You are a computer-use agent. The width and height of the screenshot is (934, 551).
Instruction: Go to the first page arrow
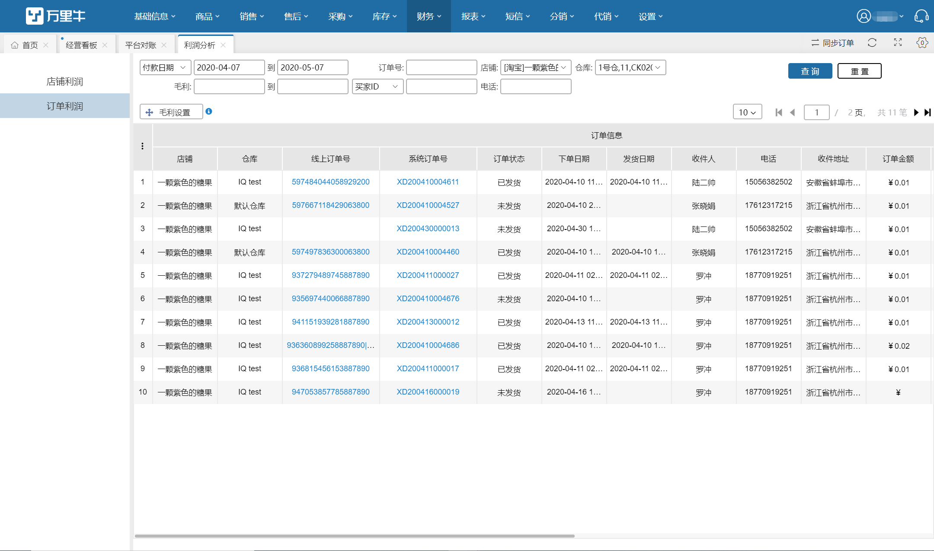779,112
